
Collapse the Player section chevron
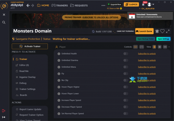pos(169,47)
